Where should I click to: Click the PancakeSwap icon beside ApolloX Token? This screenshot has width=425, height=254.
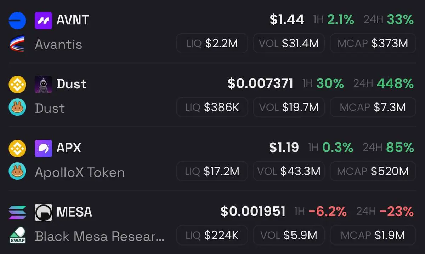[17, 172]
